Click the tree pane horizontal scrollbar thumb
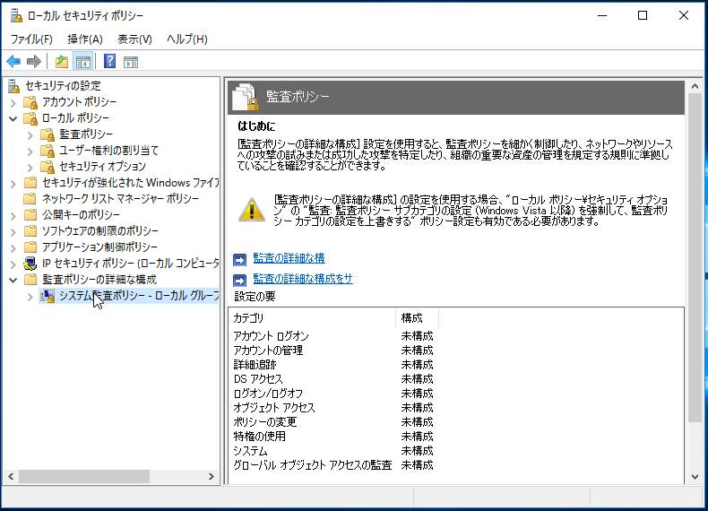The image size is (708, 511). [x=84, y=476]
